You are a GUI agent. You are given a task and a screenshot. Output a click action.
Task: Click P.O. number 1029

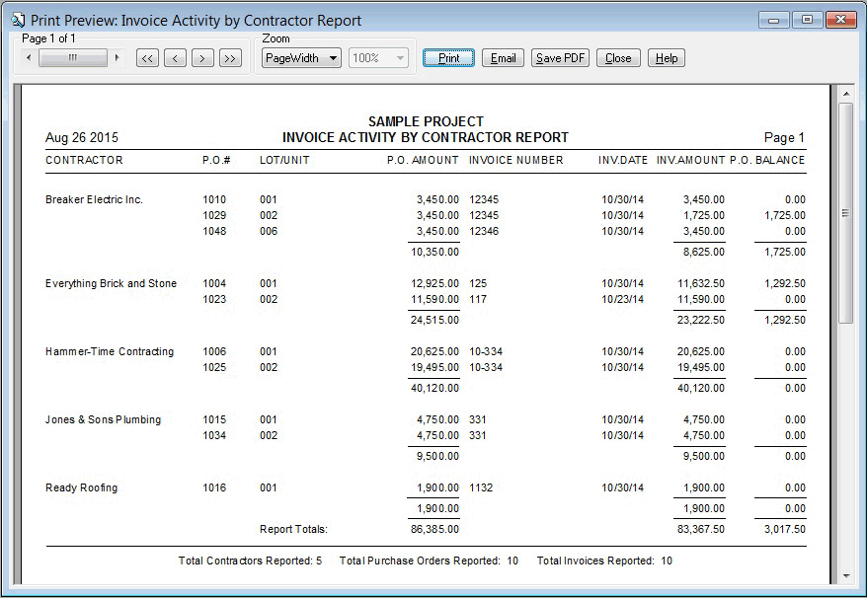(214, 215)
